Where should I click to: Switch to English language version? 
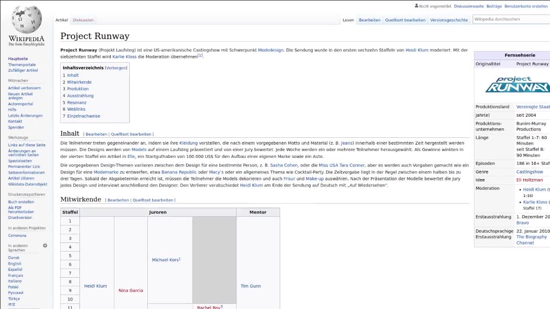pyautogui.click(x=15, y=264)
